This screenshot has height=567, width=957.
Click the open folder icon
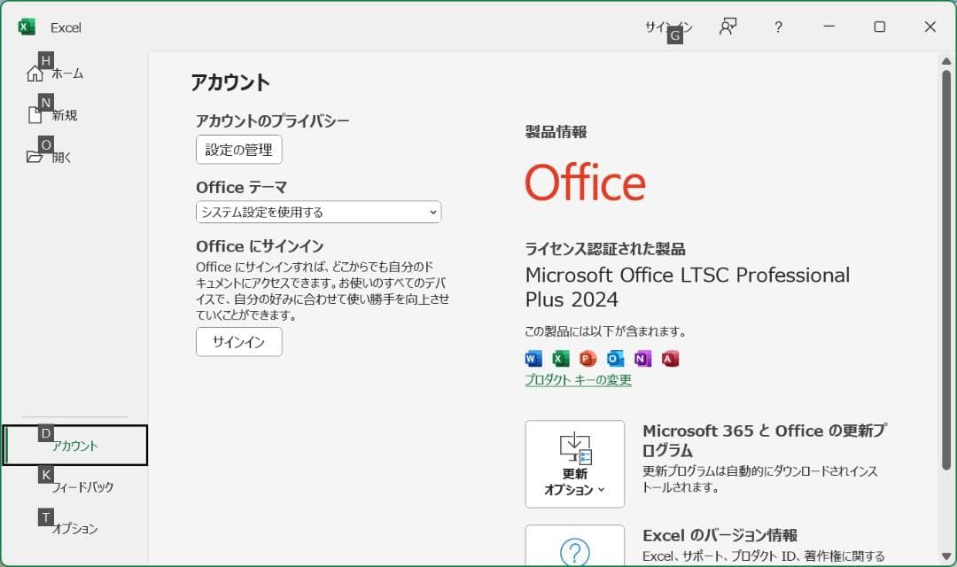tap(35, 157)
